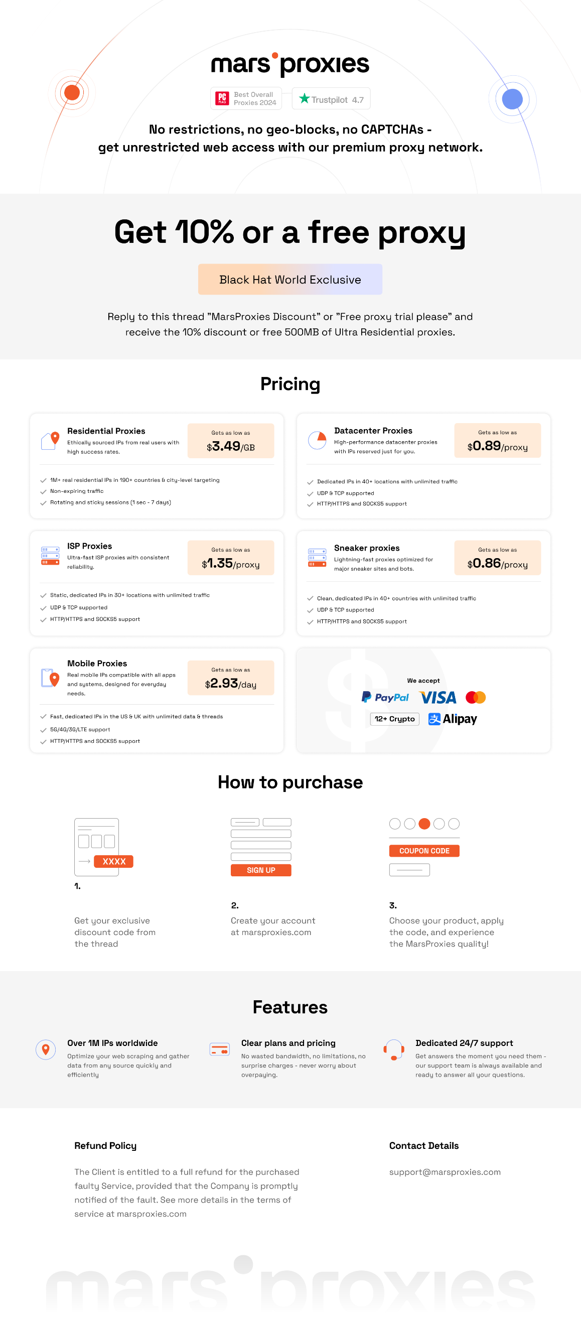Viewport: 581px width, 1317px height.
Task: Click the XXXX discount code tag
Action: pos(114,861)
